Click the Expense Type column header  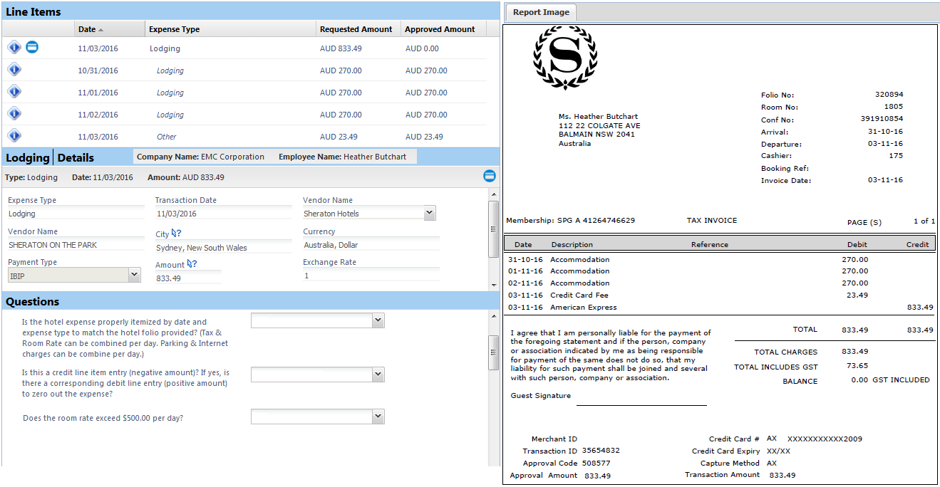coord(174,29)
